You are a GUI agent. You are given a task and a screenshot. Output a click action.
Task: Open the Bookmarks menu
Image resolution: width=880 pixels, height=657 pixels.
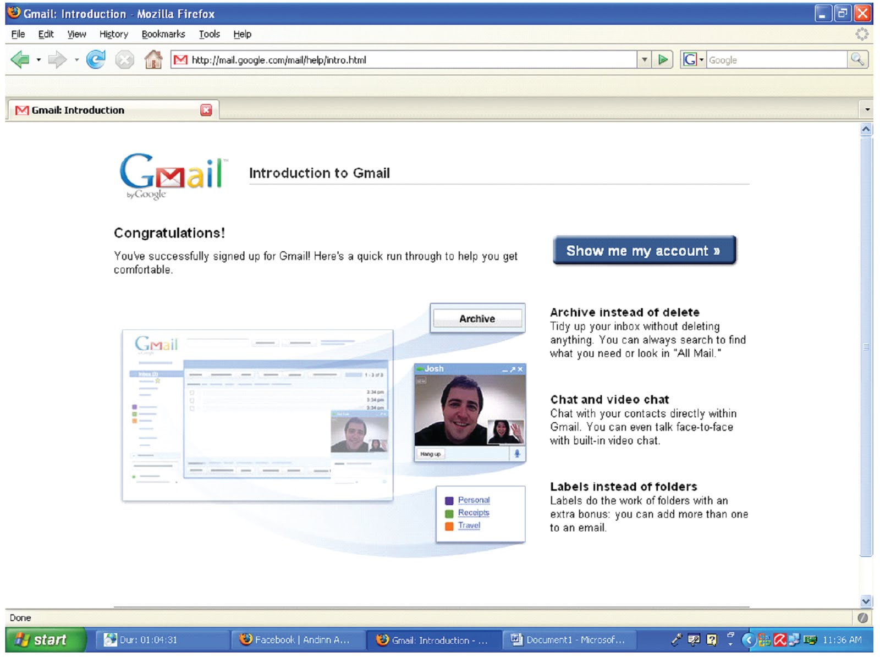pos(163,34)
